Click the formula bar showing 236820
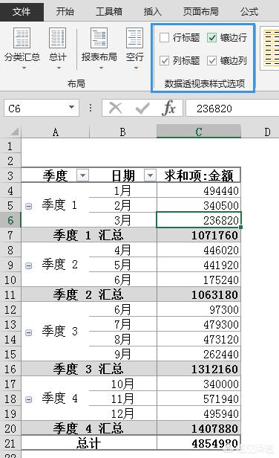This screenshot has width=279, height=458. click(232, 109)
